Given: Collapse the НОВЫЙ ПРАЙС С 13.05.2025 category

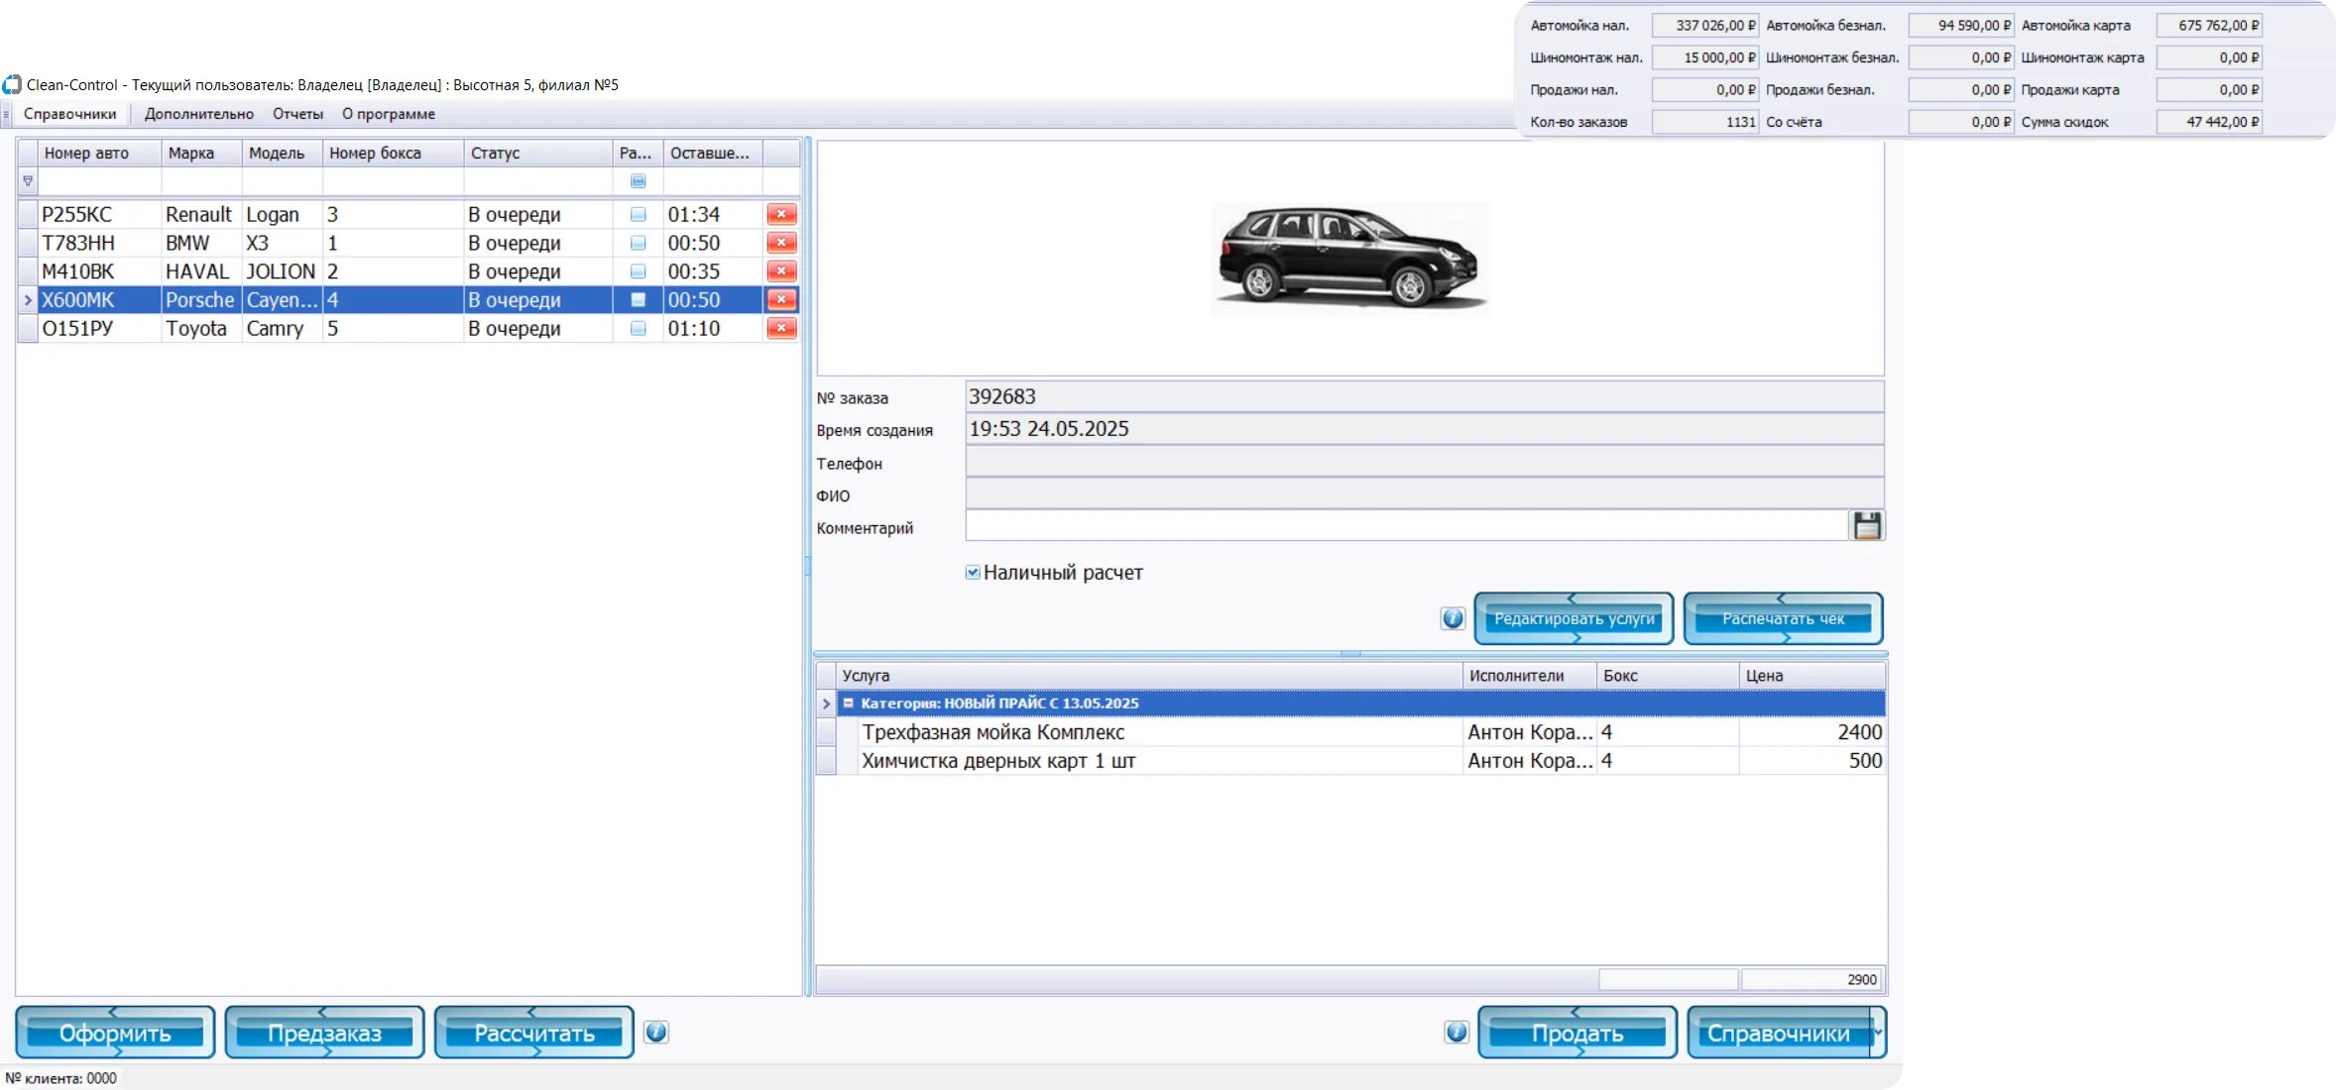Looking at the screenshot, I should pyautogui.click(x=848, y=704).
